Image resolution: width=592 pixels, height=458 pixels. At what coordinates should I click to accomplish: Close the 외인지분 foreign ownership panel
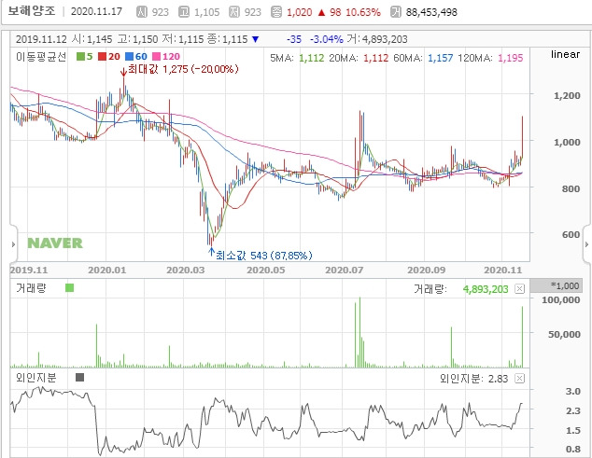point(519,379)
